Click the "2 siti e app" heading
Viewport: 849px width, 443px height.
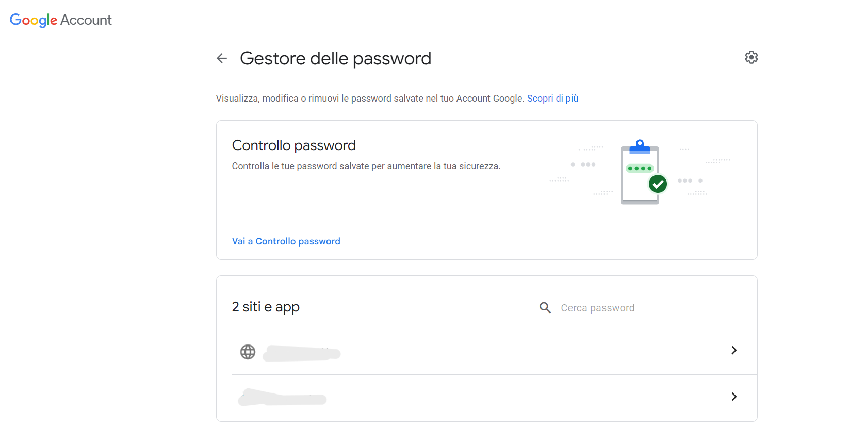point(266,306)
